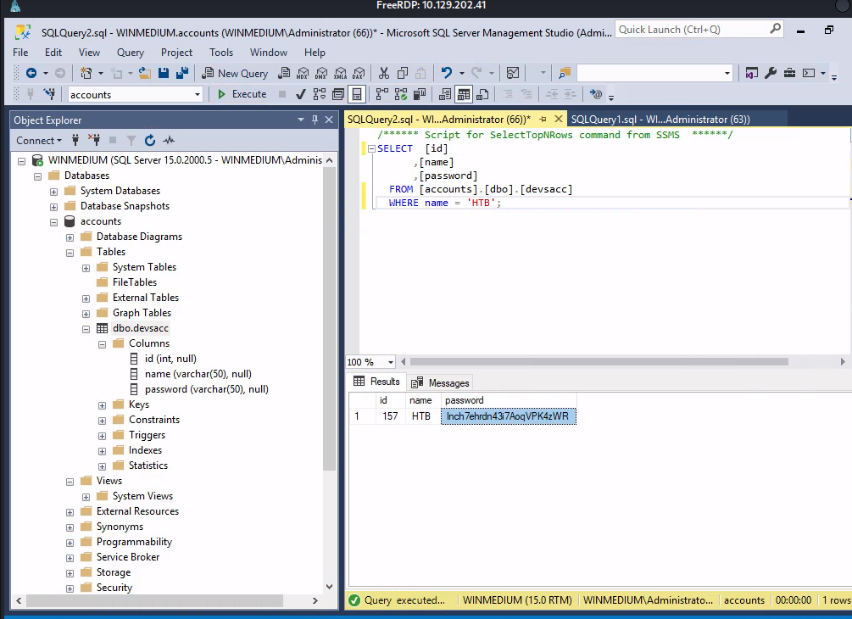The width and height of the screenshot is (852, 619).
Task: Switch to the Messages results tab
Action: click(441, 382)
